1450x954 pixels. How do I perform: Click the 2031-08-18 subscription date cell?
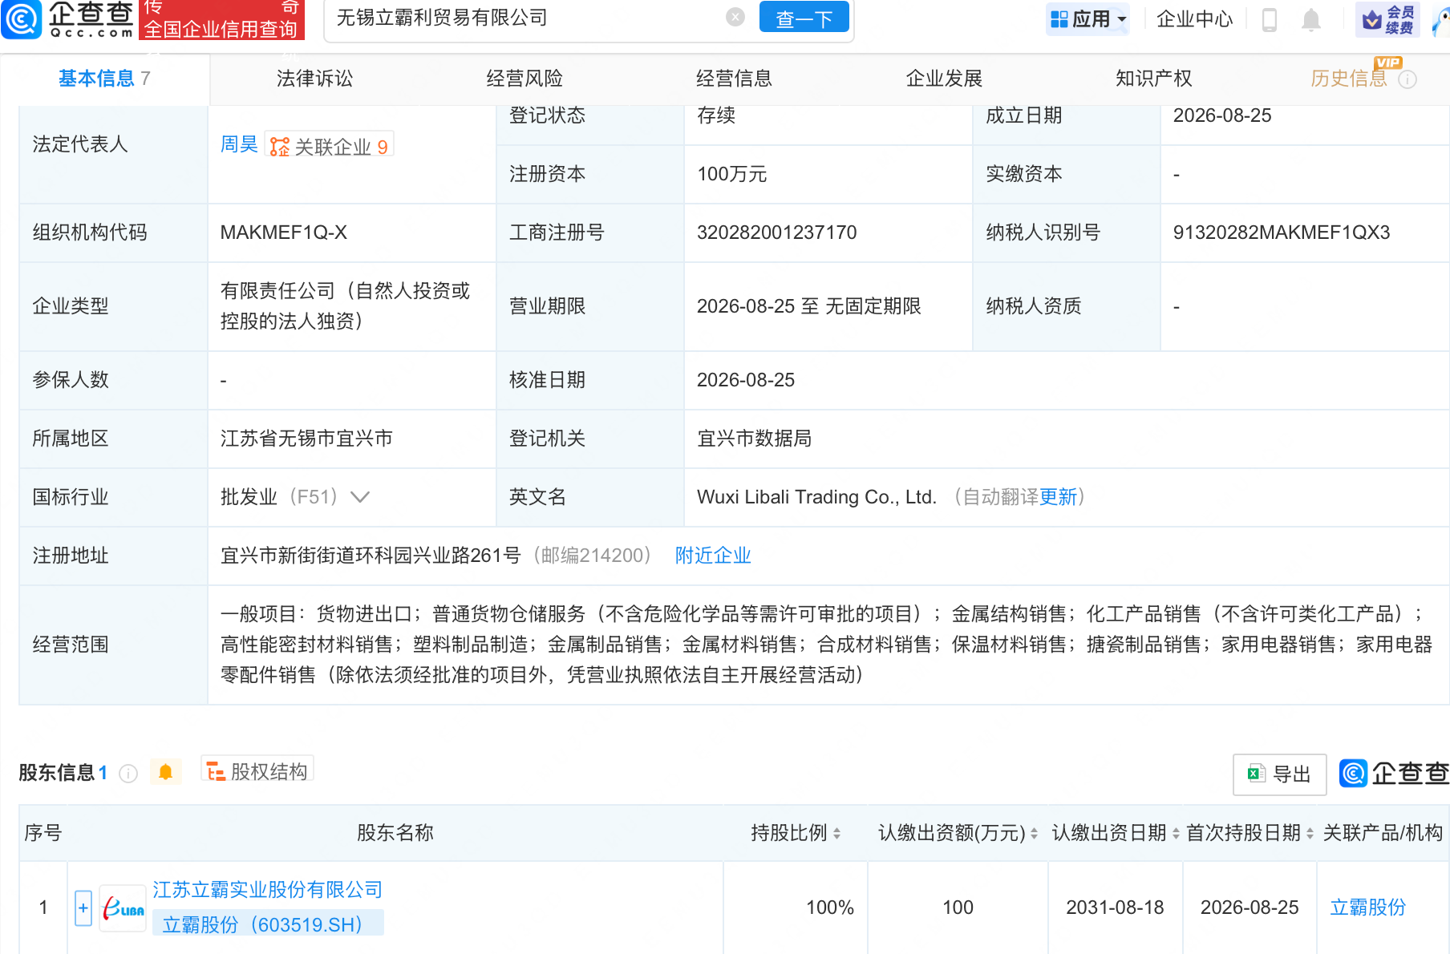pyautogui.click(x=1115, y=908)
